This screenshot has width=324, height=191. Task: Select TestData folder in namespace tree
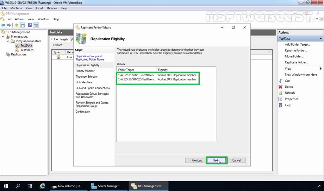click(x=26, y=46)
